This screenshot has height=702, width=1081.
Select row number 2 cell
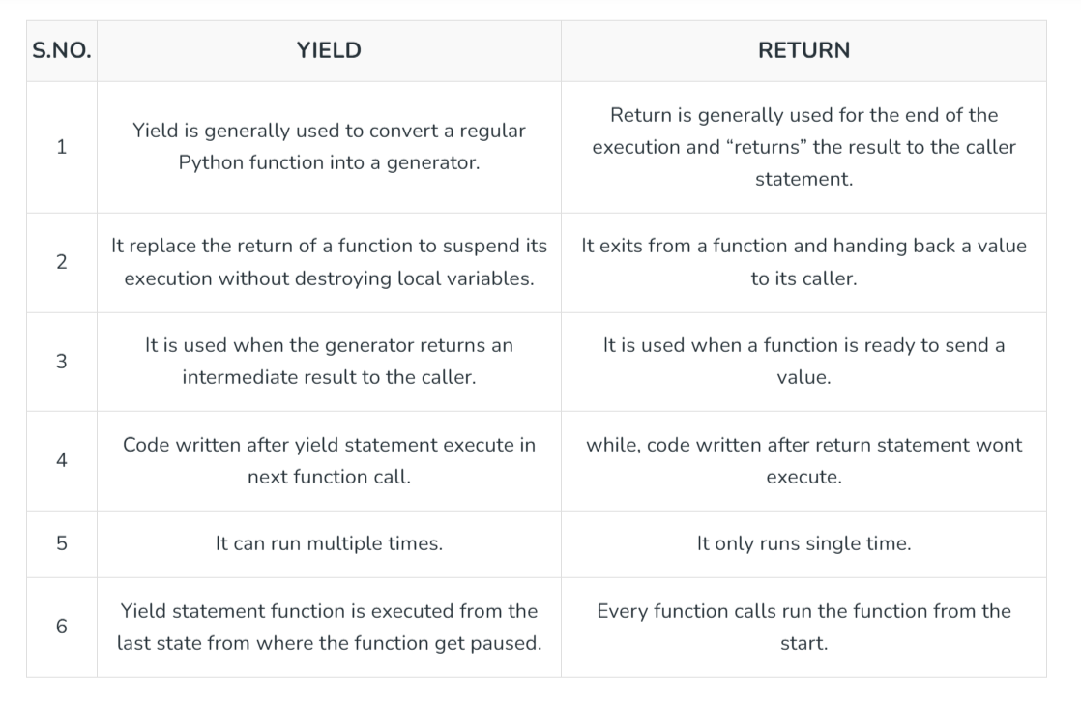pyautogui.click(x=61, y=262)
